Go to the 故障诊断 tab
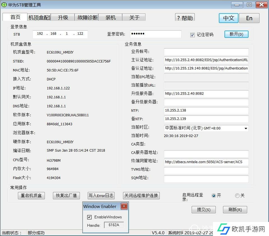Viewport: 269px width, 236px height. [x=87, y=17]
